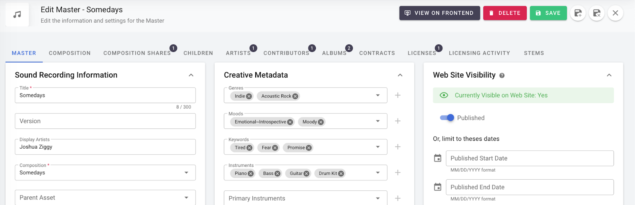Click plus icon next to Keywords field
Screen dimensions: 635x205
(x=398, y=147)
